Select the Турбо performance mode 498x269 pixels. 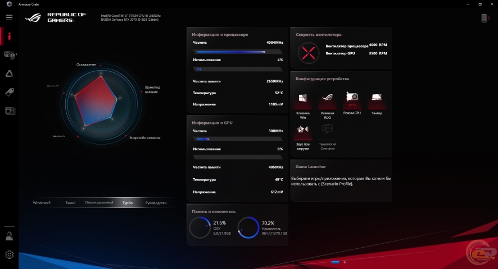coord(128,203)
